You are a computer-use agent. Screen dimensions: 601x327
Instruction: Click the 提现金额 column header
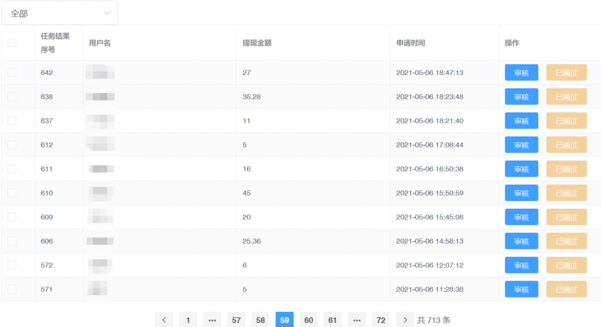257,43
